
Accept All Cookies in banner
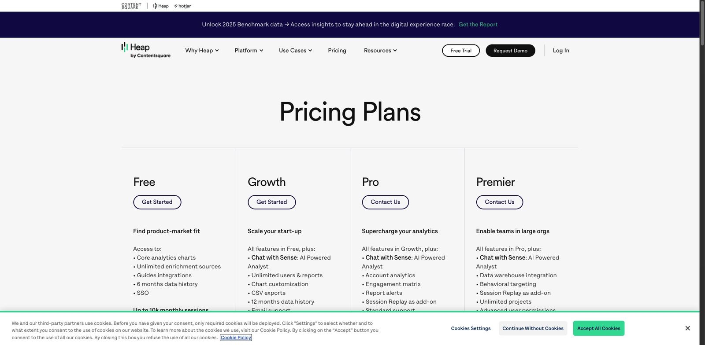pyautogui.click(x=598, y=328)
